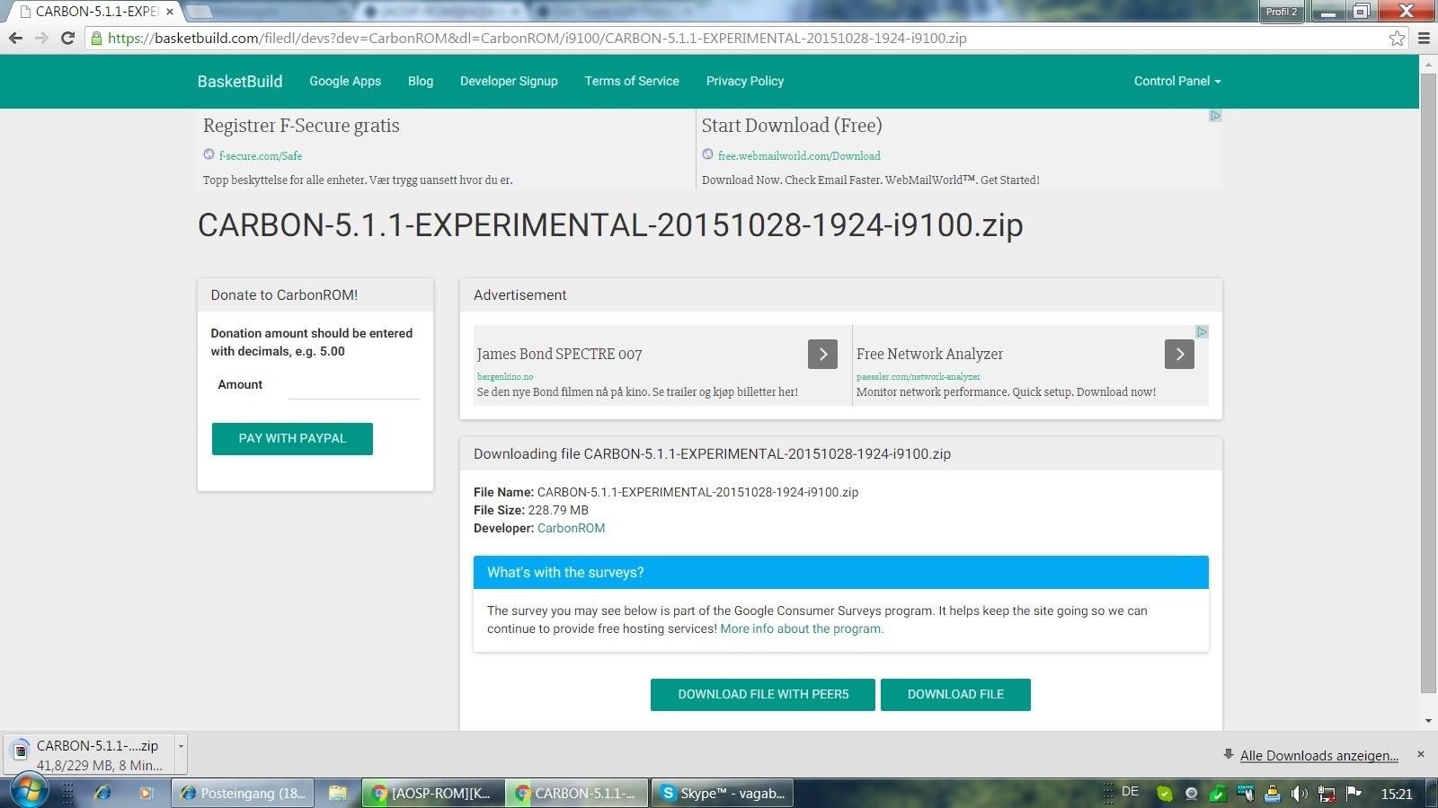Click the arrow button for Free Network Analyzer ad
The image size is (1438, 808).
[1179, 354]
